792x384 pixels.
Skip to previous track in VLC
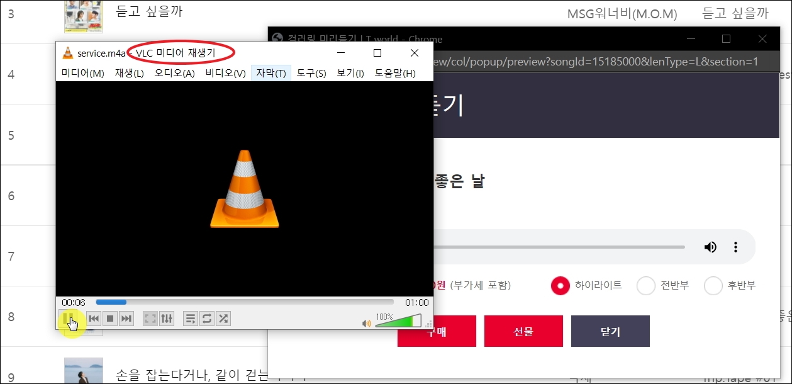point(94,319)
